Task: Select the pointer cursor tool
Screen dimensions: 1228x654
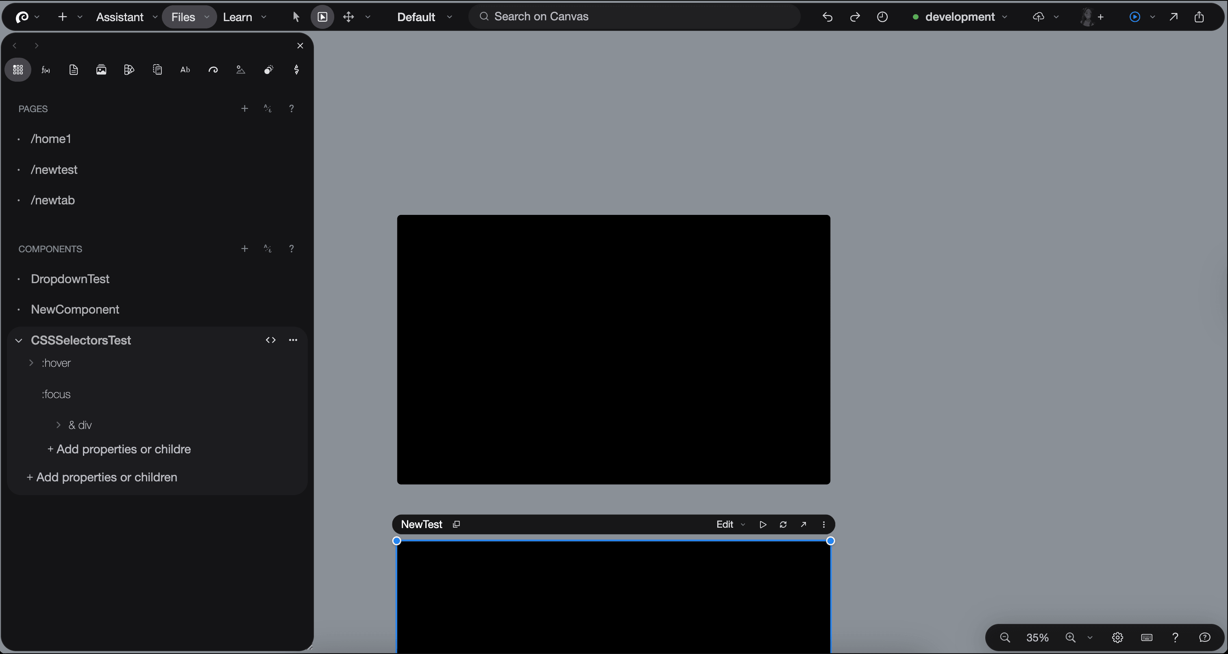Action: click(296, 17)
